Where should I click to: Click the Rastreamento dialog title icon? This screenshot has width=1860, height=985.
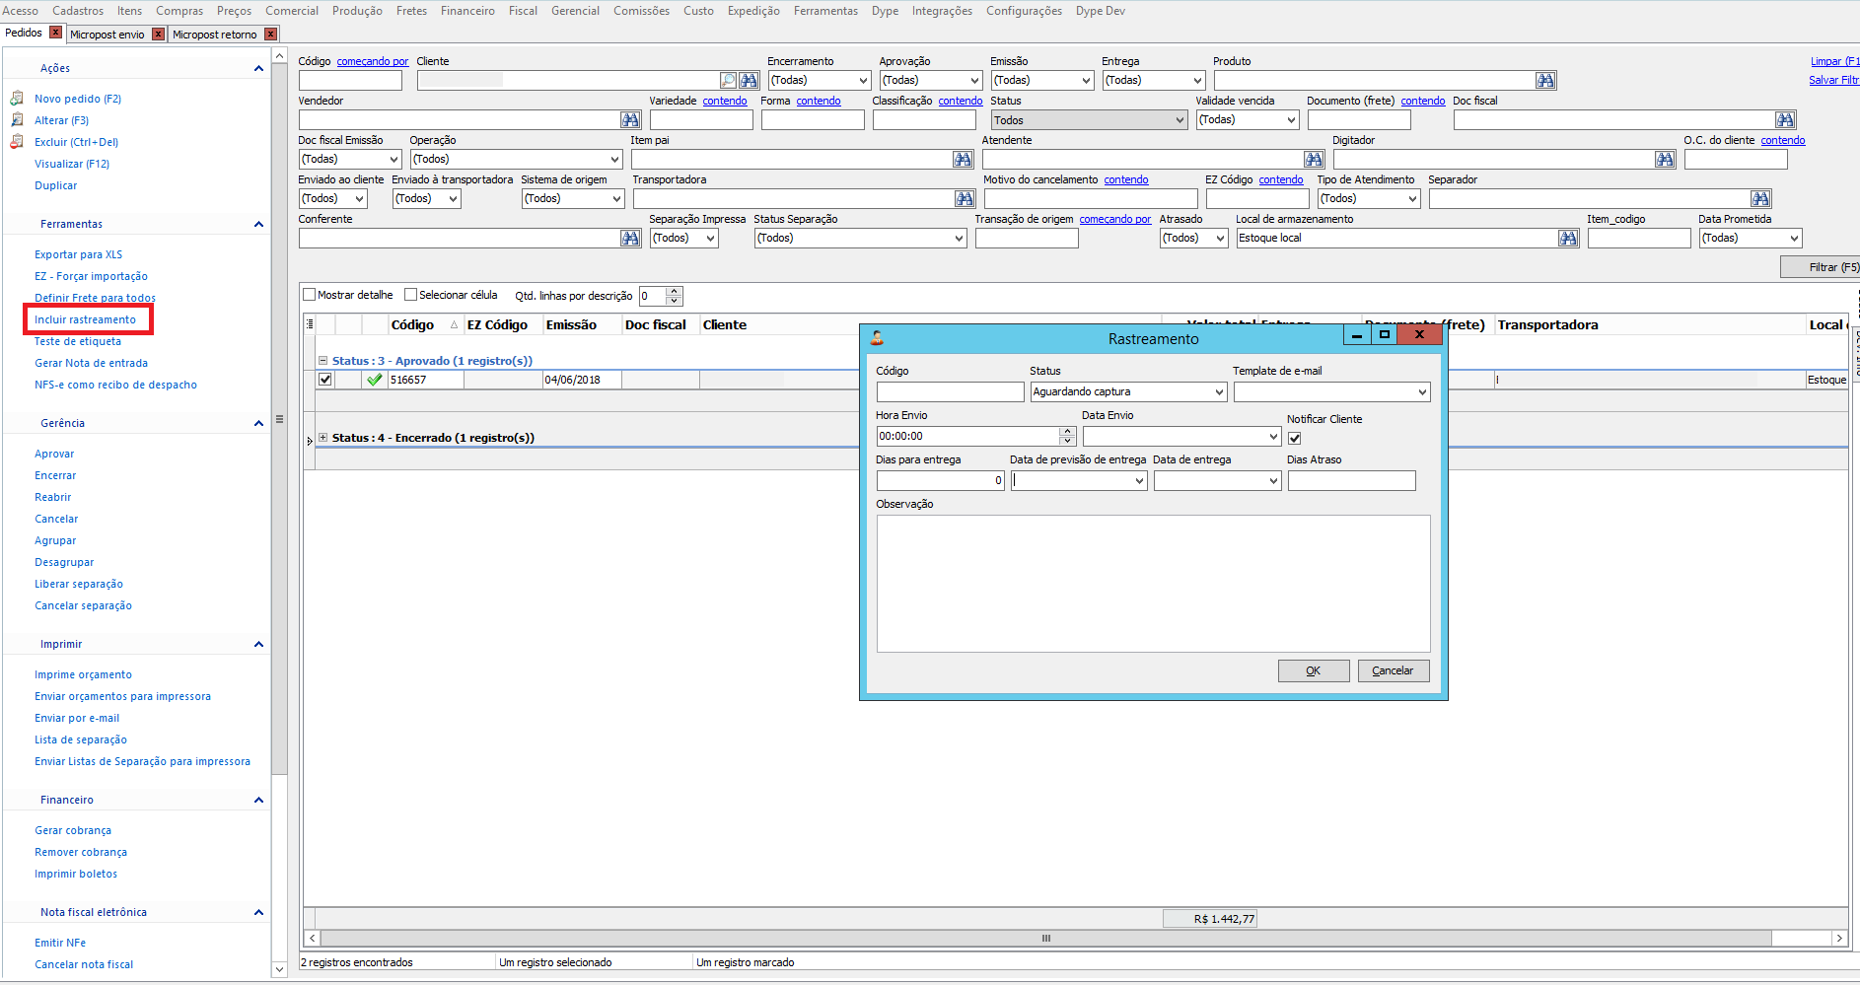pyautogui.click(x=877, y=338)
